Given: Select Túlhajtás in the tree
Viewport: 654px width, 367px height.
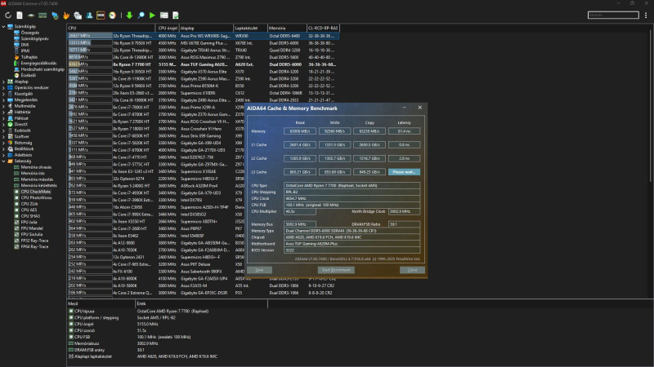Looking at the screenshot, I should point(29,57).
